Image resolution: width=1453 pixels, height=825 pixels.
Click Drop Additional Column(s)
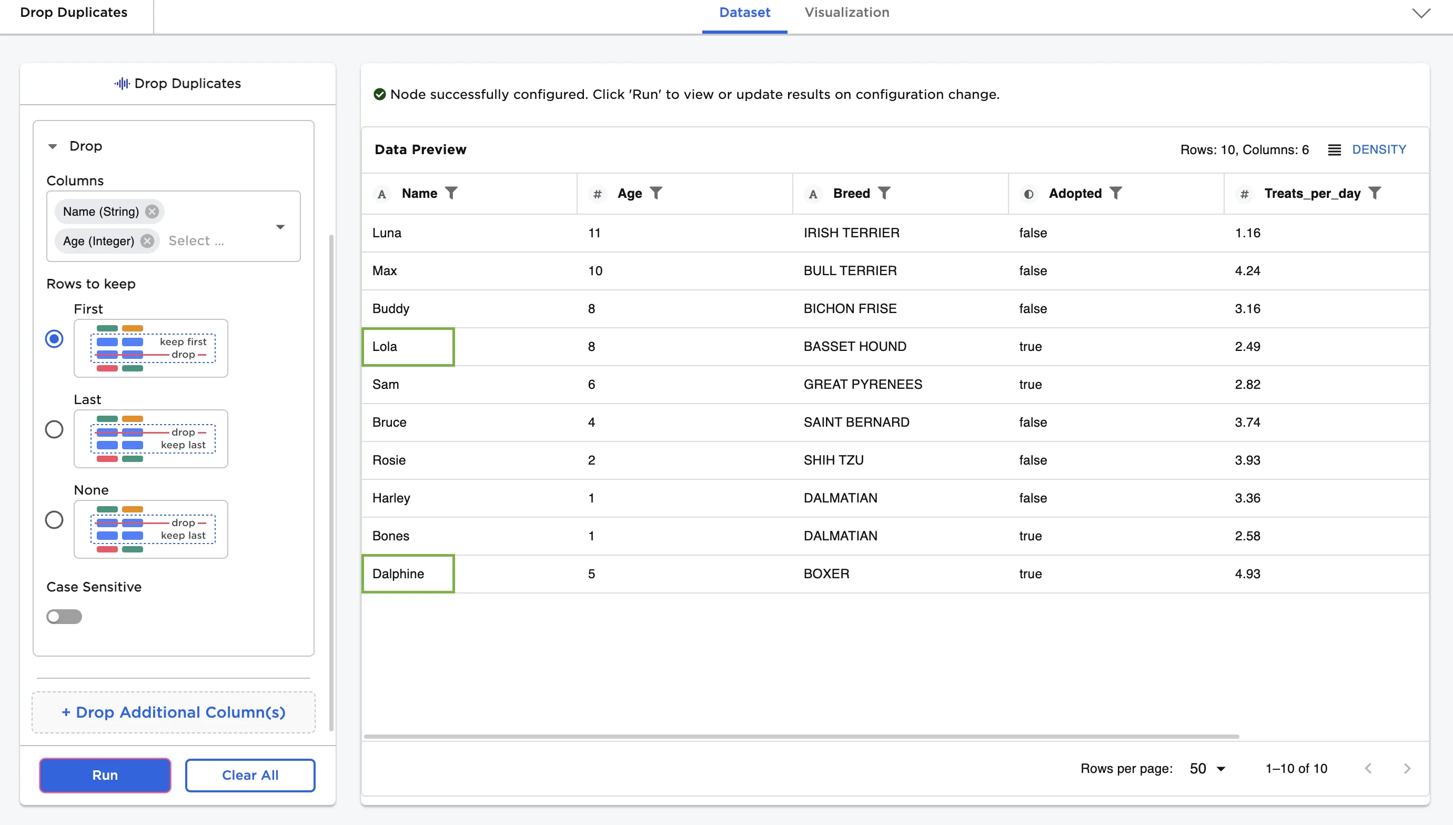[174, 712]
